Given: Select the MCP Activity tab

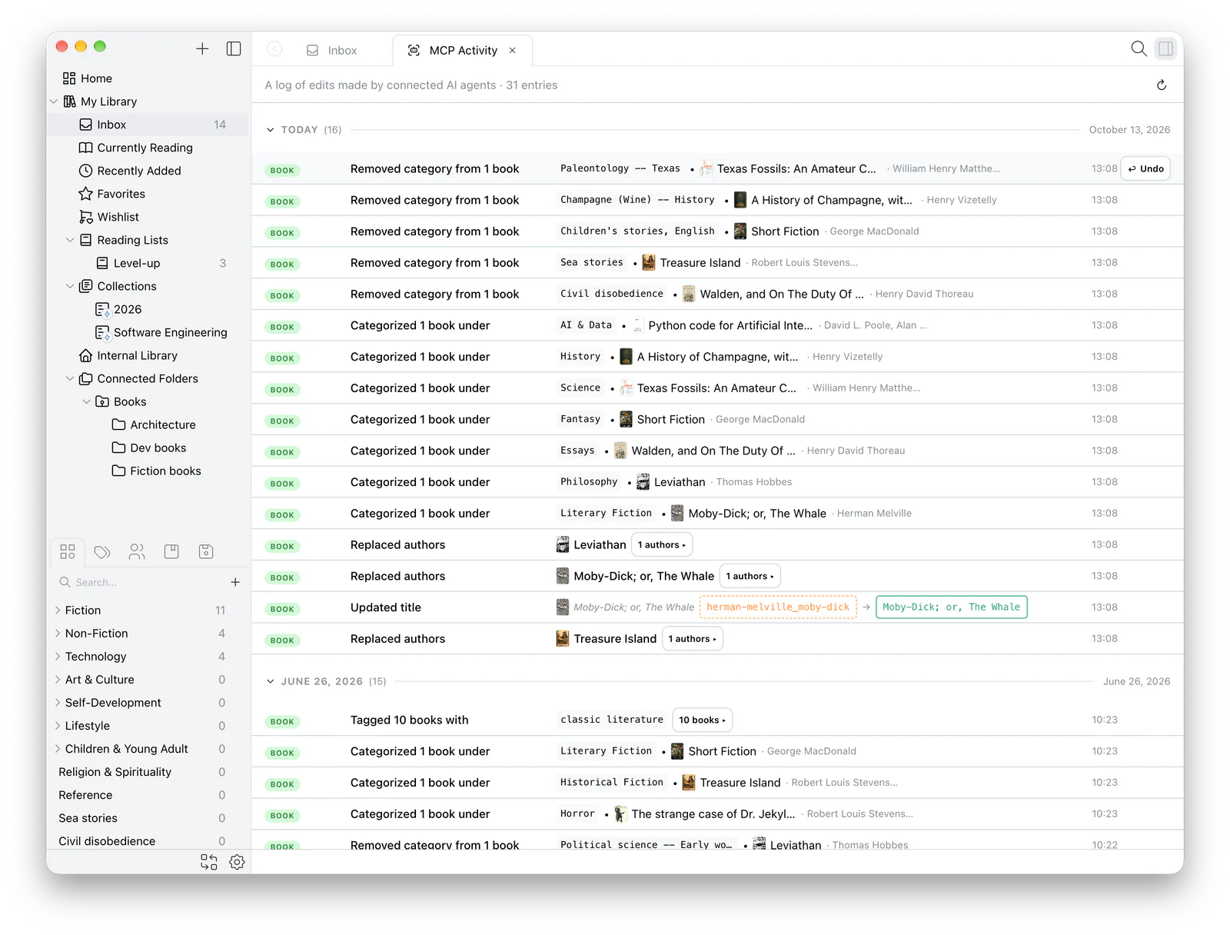Looking at the screenshot, I should point(462,51).
